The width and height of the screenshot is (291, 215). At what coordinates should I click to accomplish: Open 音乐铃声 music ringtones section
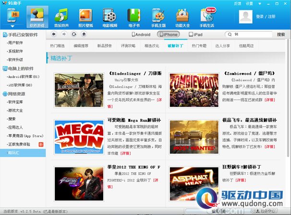coord(61,18)
